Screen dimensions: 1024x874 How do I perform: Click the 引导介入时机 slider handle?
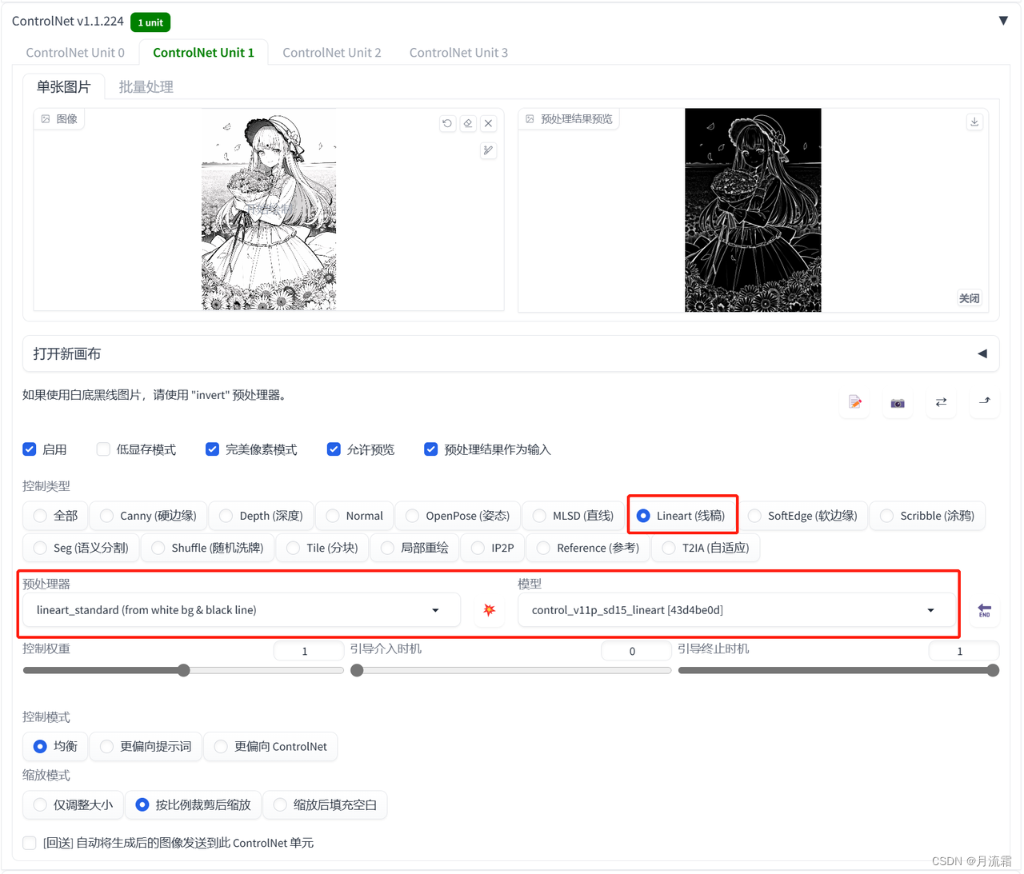click(358, 670)
